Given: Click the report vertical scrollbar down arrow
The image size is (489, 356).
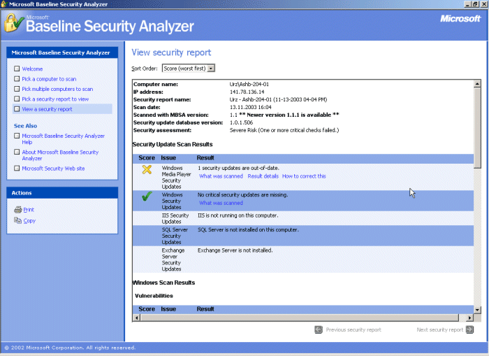Looking at the screenshot, I should pyautogui.click(x=477, y=309).
